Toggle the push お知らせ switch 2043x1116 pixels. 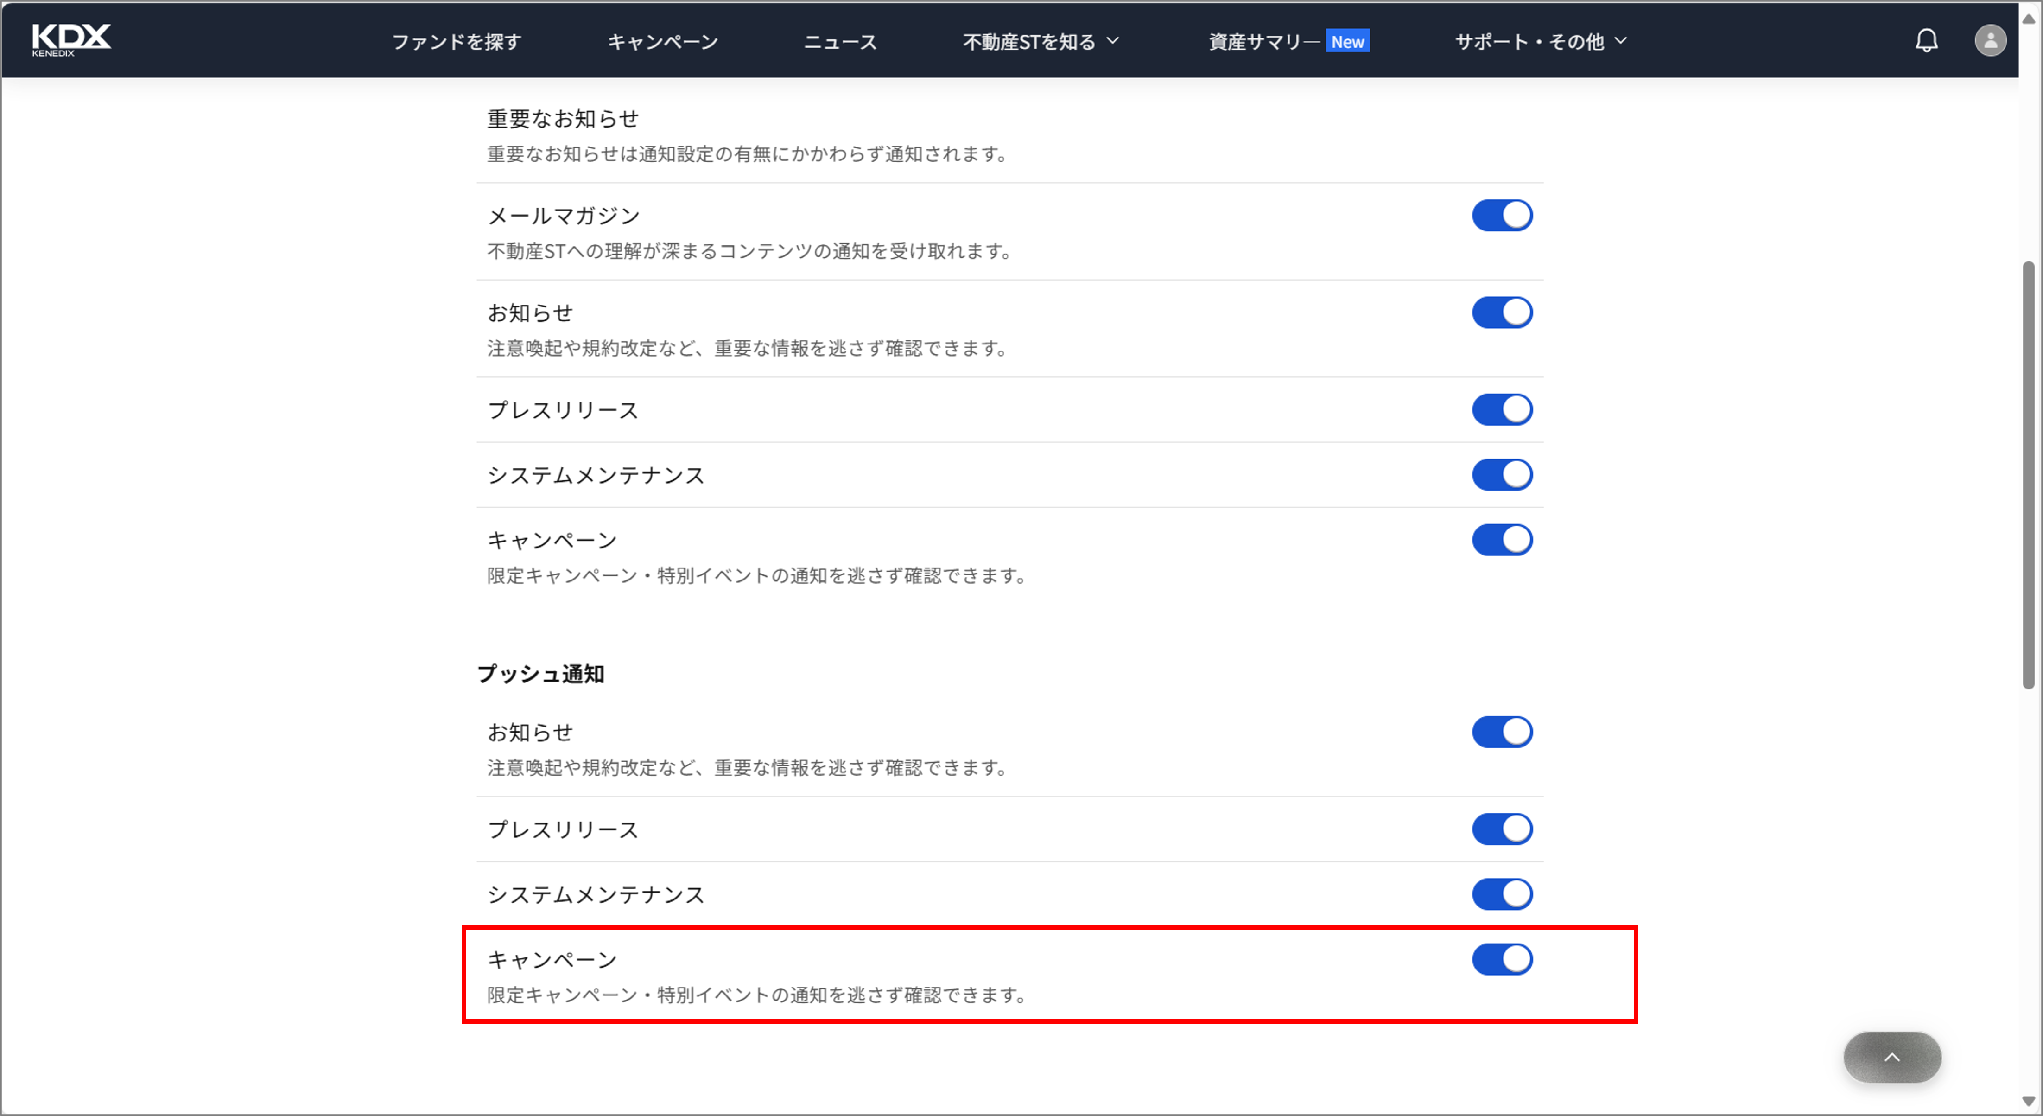click(x=1501, y=732)
